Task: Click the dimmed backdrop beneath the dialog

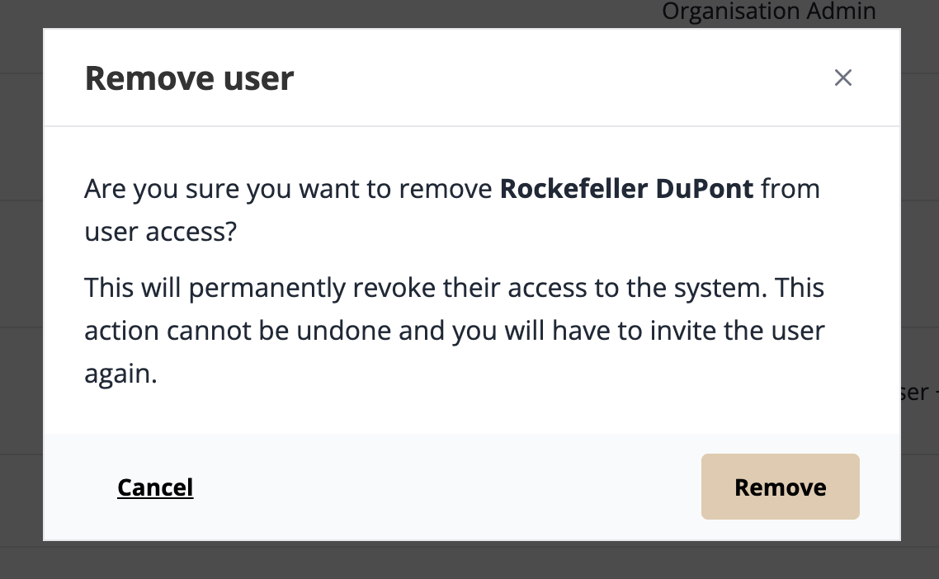Action: [x=469, y=561]
